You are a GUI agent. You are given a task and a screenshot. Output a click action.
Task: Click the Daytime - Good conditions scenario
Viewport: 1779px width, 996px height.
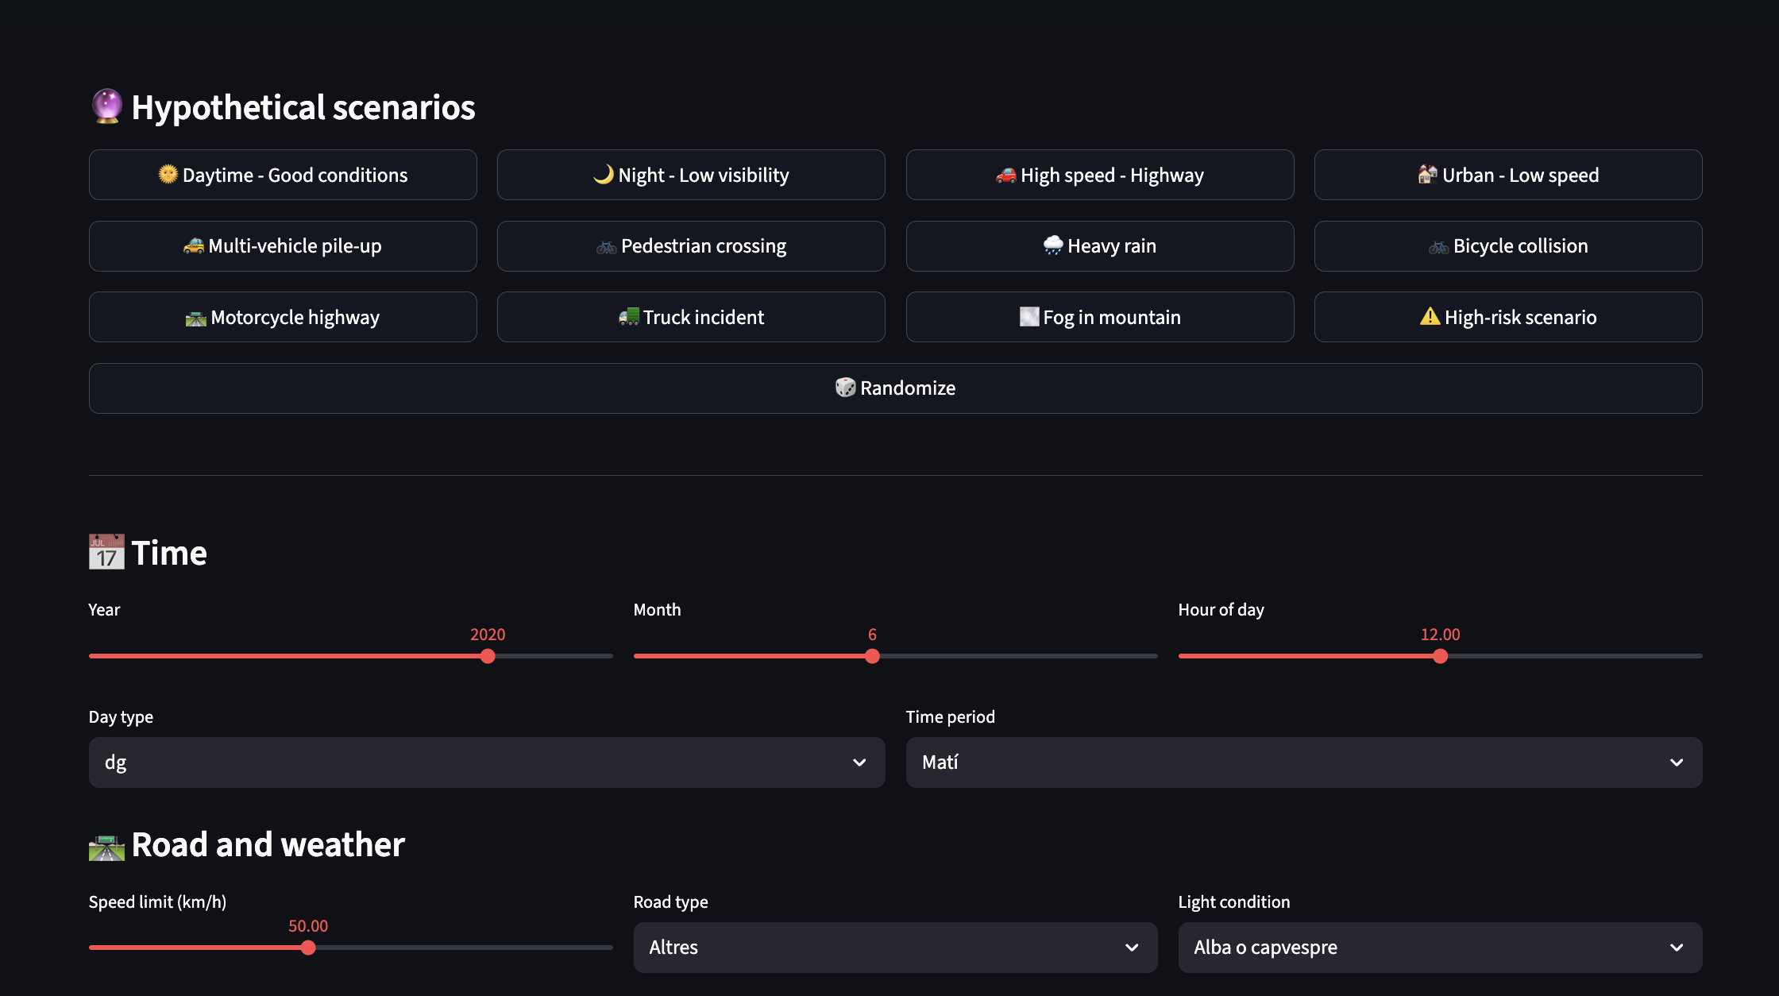point(283,175)
